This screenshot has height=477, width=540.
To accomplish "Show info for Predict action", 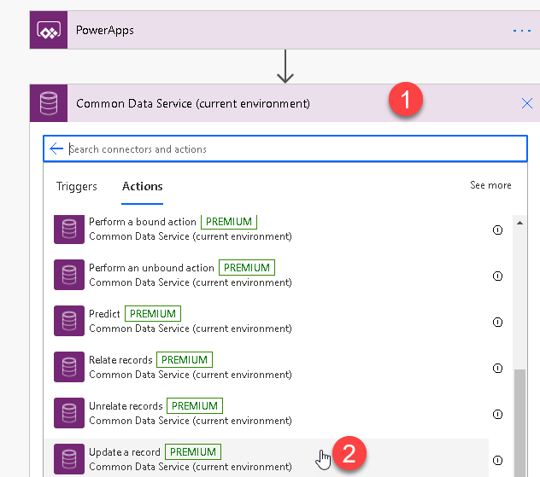I will (497, 322).
